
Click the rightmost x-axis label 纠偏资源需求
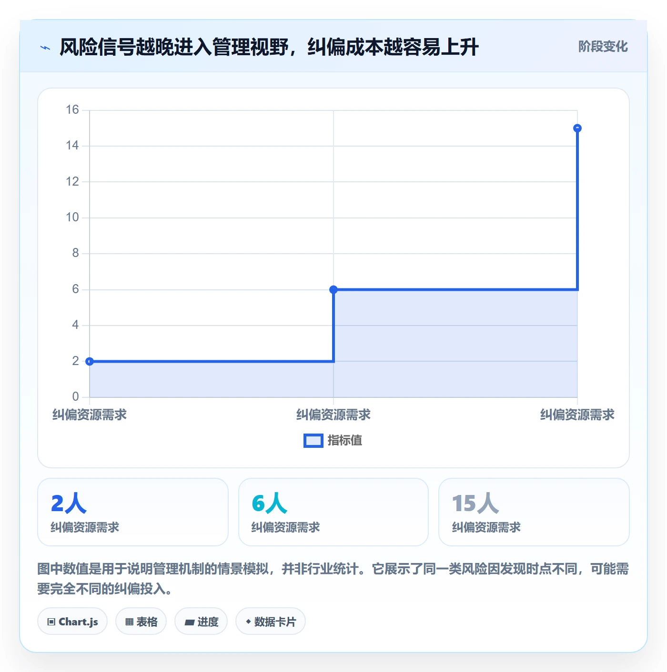pyautogui.click(x=577, y=415)
